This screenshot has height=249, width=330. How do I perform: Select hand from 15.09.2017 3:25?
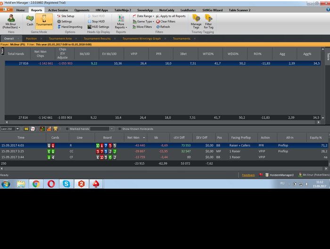point(164,151)
